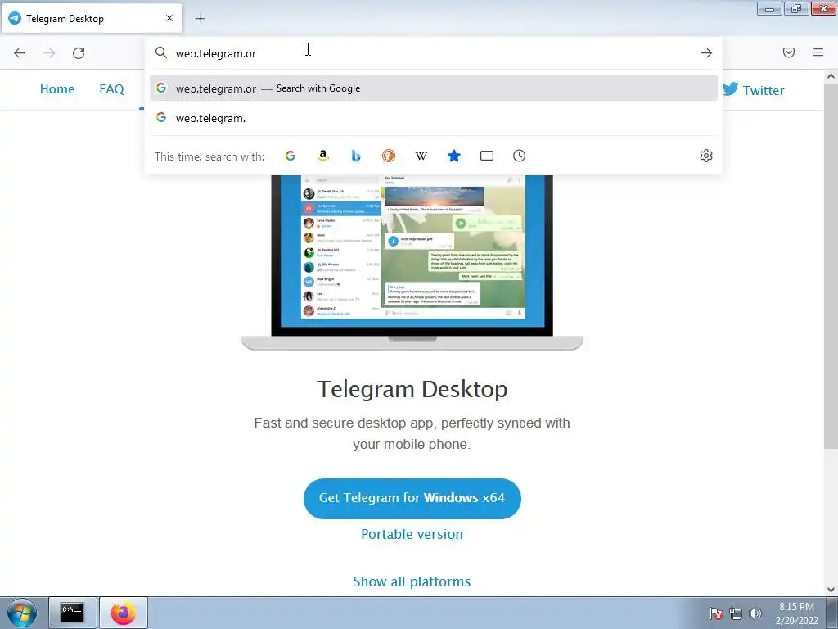Search open tabs via the tabs icon
Screen dimensions: 838x629
[x=487, y=156]
